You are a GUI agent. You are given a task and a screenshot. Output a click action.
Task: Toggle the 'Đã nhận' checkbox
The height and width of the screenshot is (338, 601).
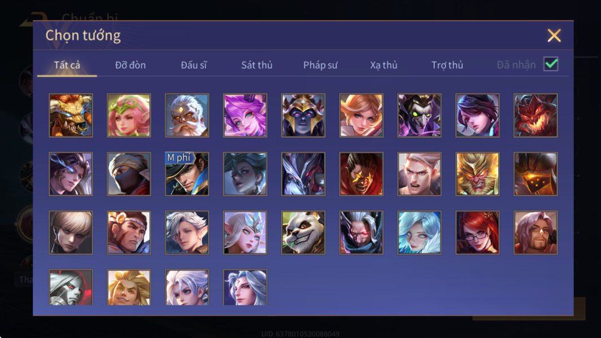click(551, 64)
